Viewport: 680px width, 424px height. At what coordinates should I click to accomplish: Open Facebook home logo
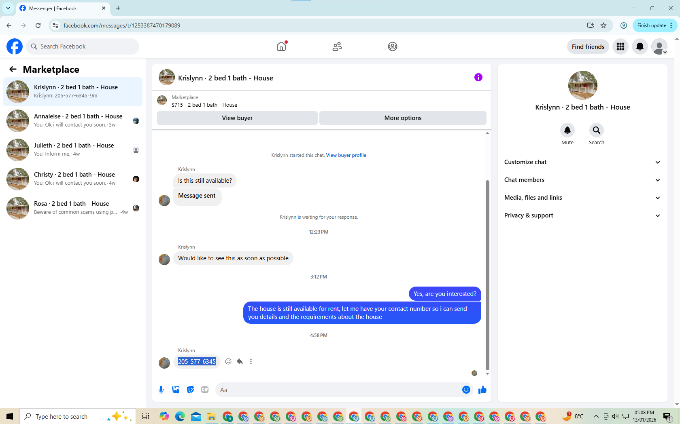pos(15,46)
